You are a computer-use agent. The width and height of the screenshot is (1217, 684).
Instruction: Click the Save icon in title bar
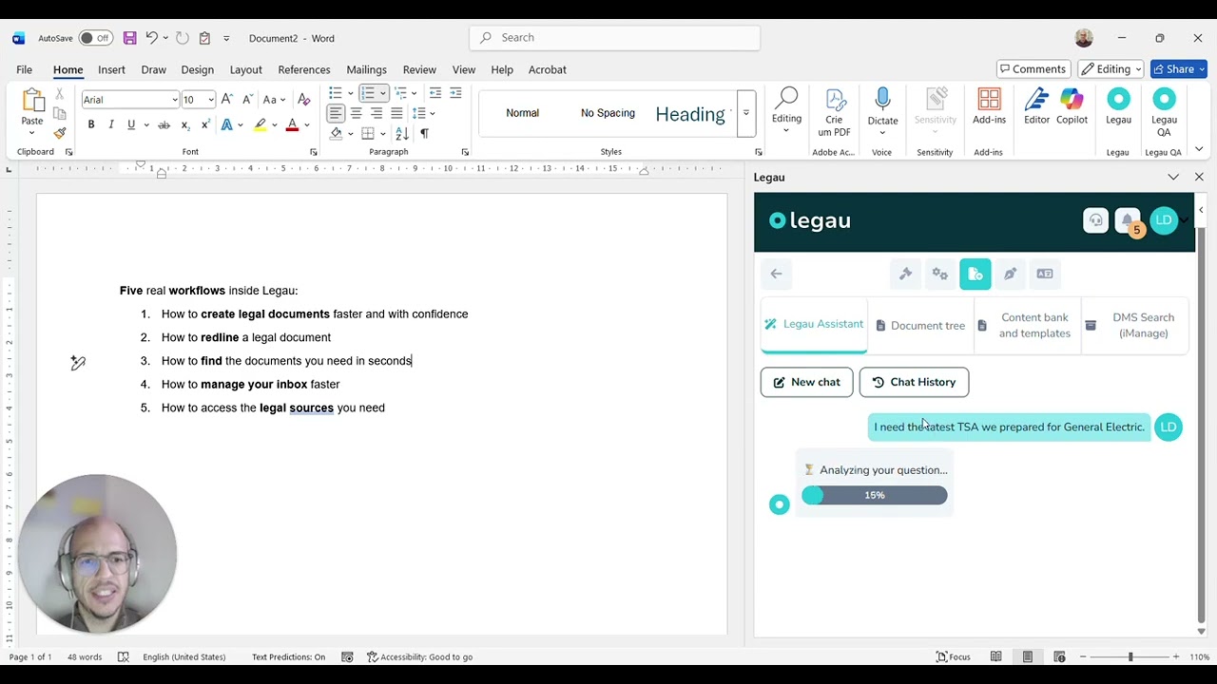point(129,38)
